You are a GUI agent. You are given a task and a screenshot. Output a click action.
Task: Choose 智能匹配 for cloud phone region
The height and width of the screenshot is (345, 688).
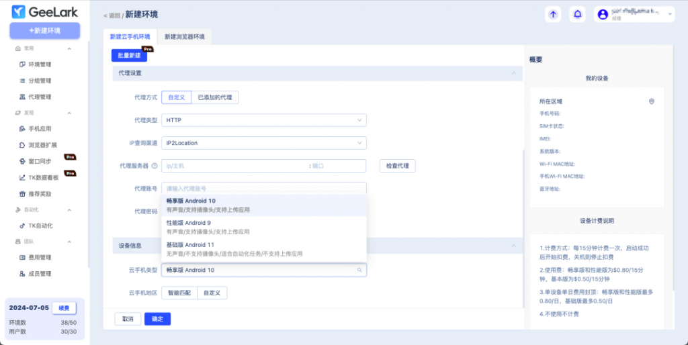[179, 293]
